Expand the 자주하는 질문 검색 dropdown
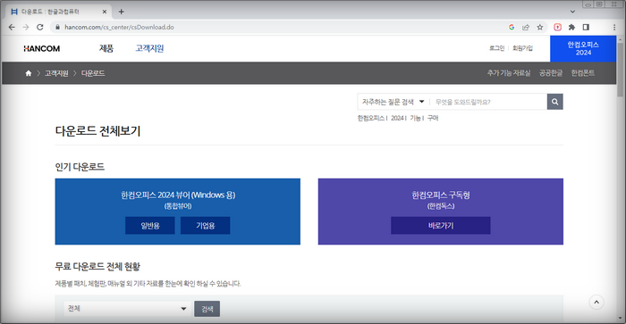 tap(393, 102)
